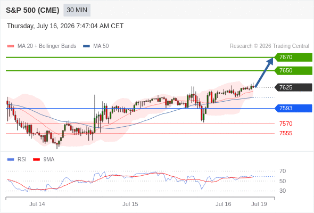The height and width of the screenshot is (213, 314).
Task: Click the Jul 14 date label
Action: tap(37, 204)
